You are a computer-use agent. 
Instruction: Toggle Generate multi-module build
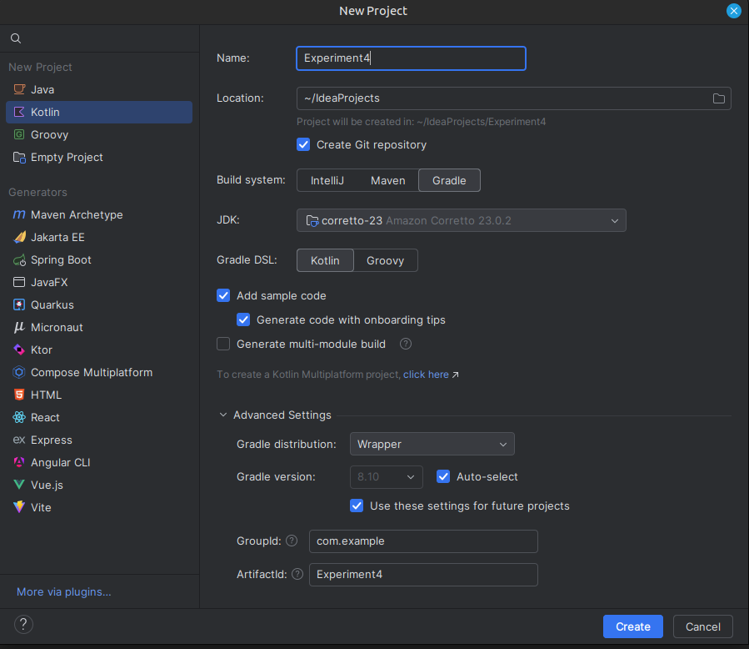pyautogui.click(x=223, y=344)
